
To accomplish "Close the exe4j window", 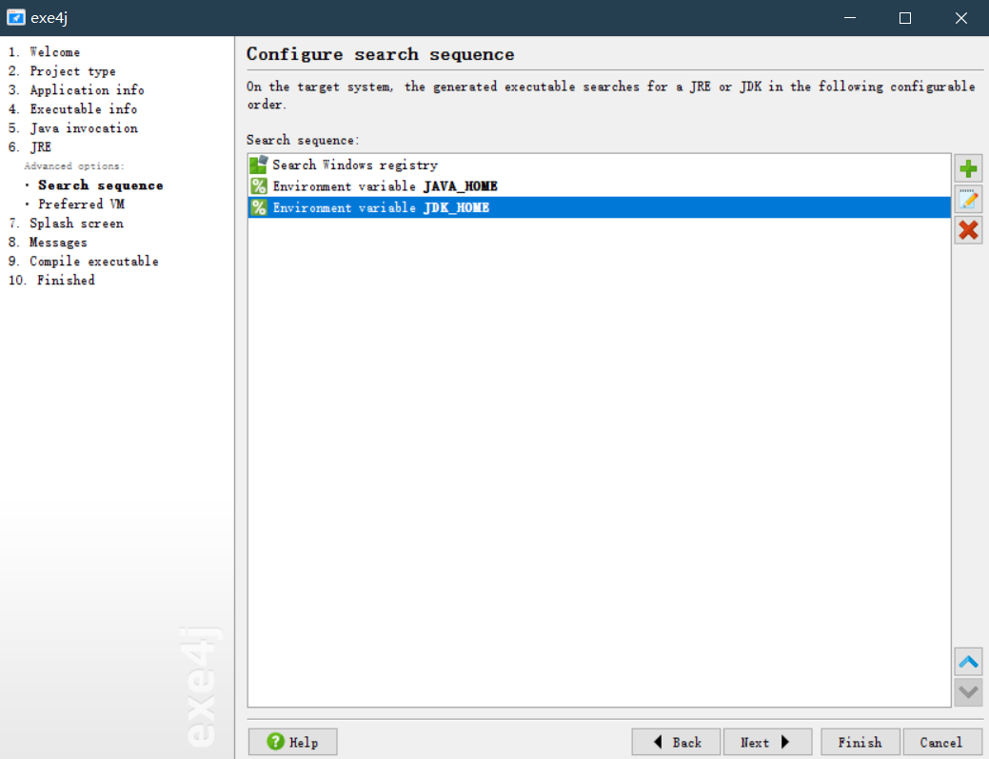I will (x=960, y=18).
